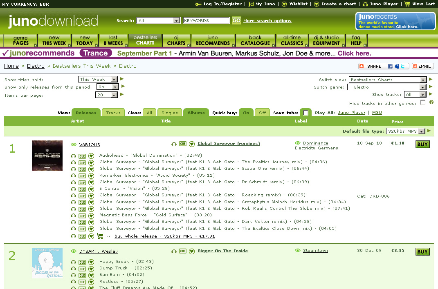Viewport: 438px width, 289px height.
Task: Add BamBam track to wishlist
Action: point(91,276)
